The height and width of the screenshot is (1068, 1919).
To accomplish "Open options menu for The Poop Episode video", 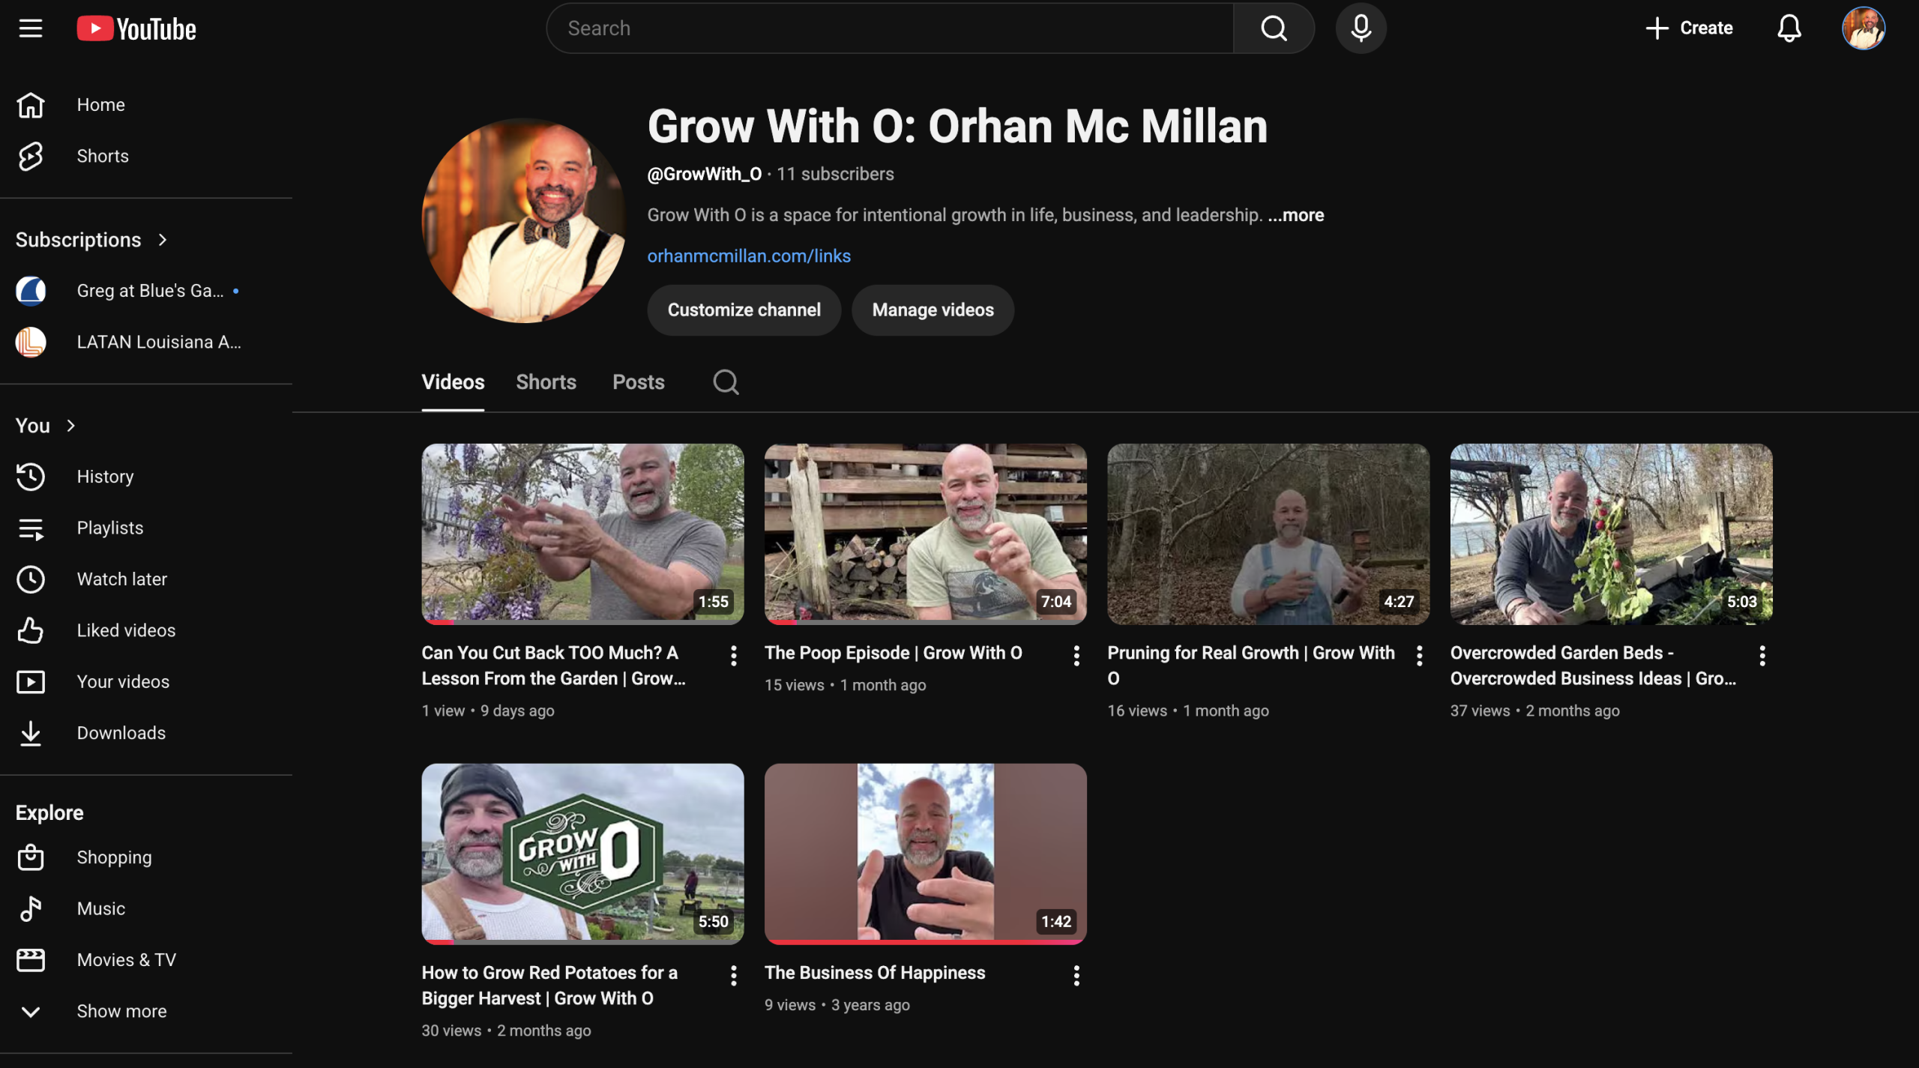I will click(x=1076, y=655).
